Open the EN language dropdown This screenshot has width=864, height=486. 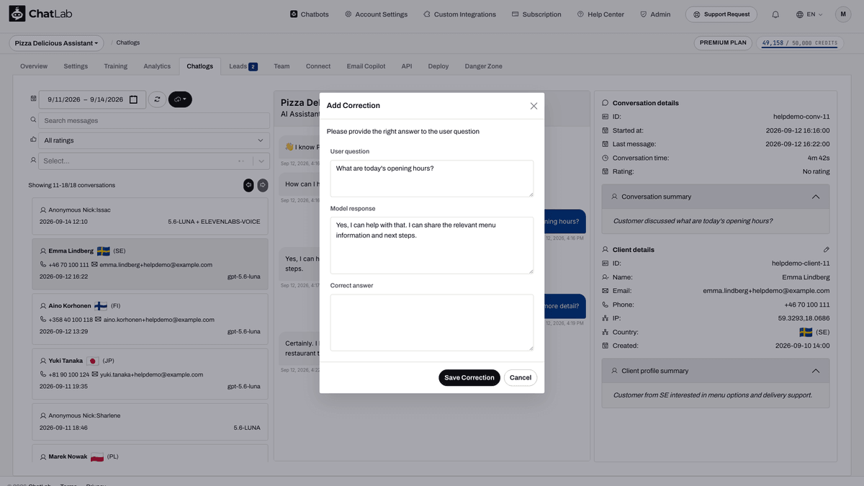click(809, 14)
